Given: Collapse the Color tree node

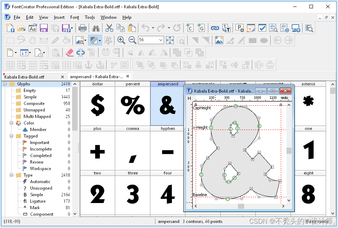Looking at the screenshot, I should [x=12, y=123].
